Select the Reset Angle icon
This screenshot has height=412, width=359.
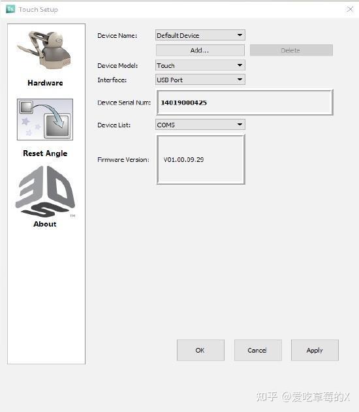tap(45, 119)
